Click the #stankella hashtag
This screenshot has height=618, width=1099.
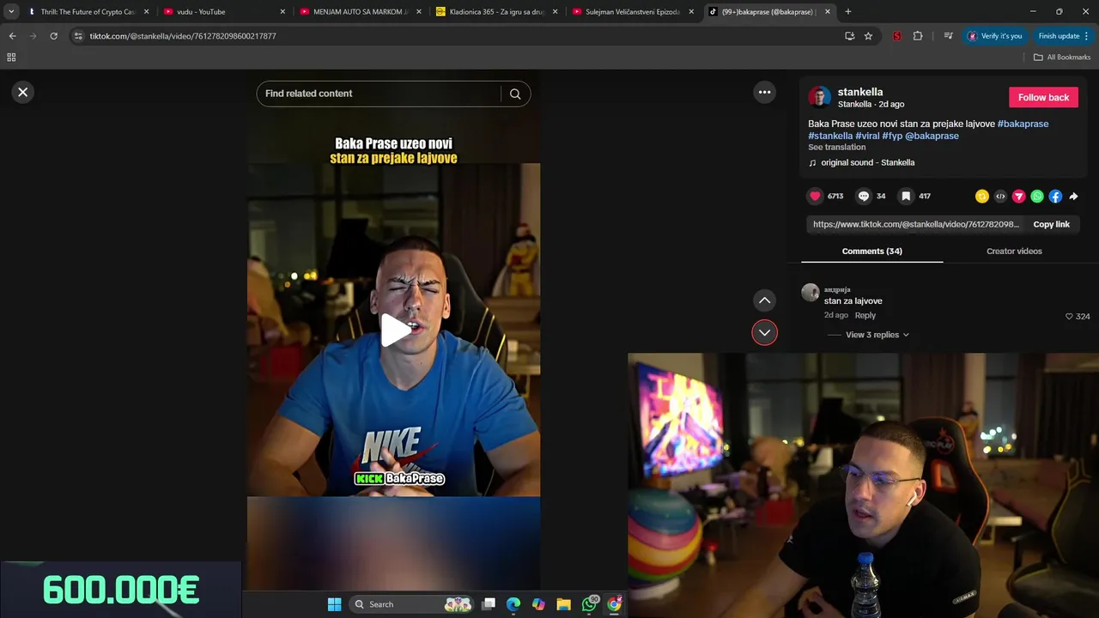pyautogui.click(x=830, y=136)
